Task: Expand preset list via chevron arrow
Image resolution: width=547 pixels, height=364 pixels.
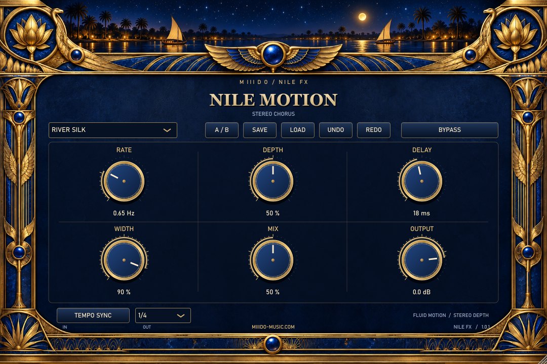Action: click(167, 130)
